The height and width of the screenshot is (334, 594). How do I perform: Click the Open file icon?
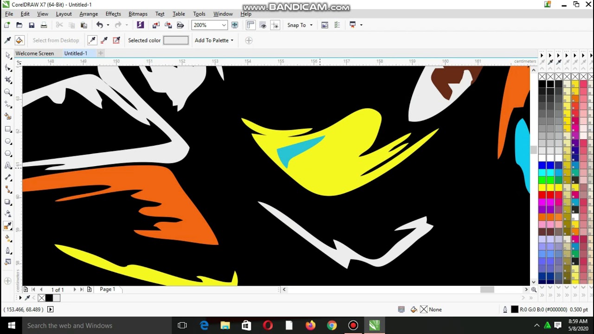[x=19, y=25]
